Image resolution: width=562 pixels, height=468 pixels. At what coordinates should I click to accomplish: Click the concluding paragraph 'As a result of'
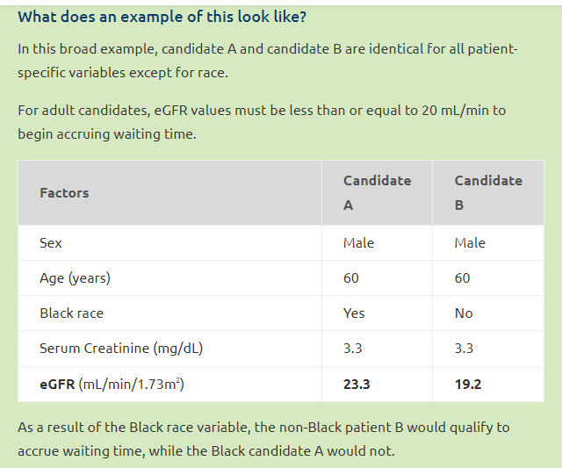click(263, 439)
